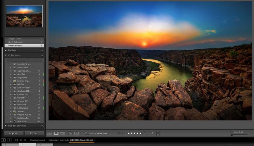The image size is (254, 146).
Task: Toggle the pick flag in toolbar
Action: click(x=119, y=133)
